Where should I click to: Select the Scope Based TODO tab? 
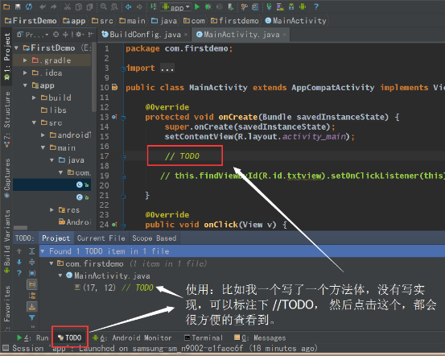(155, 238)
